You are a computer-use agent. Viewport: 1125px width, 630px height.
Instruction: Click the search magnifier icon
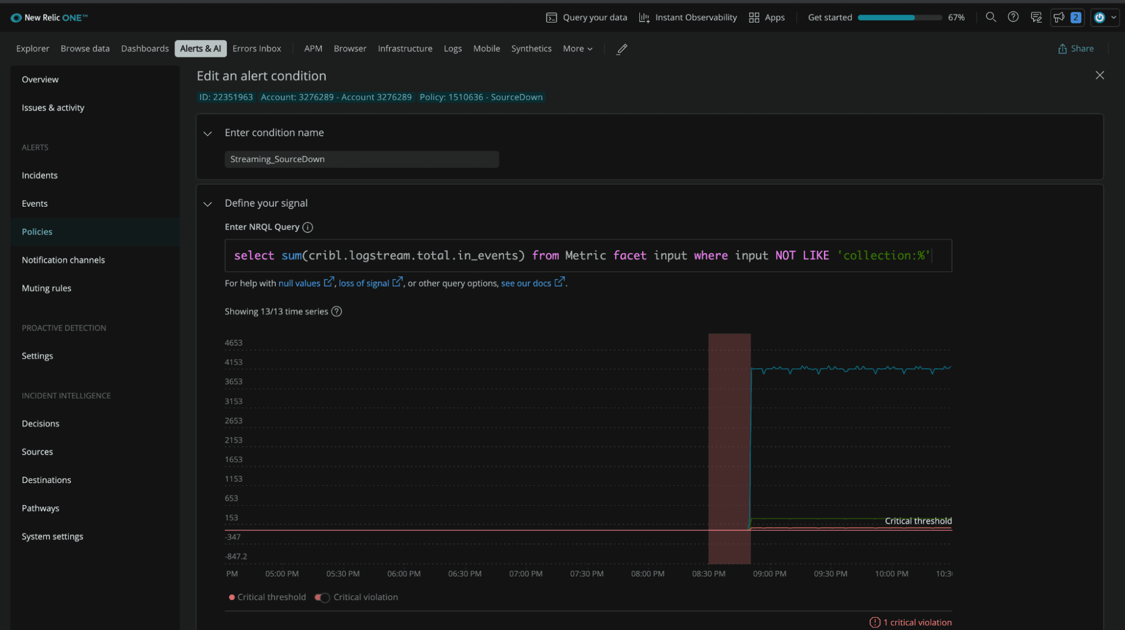990,17
